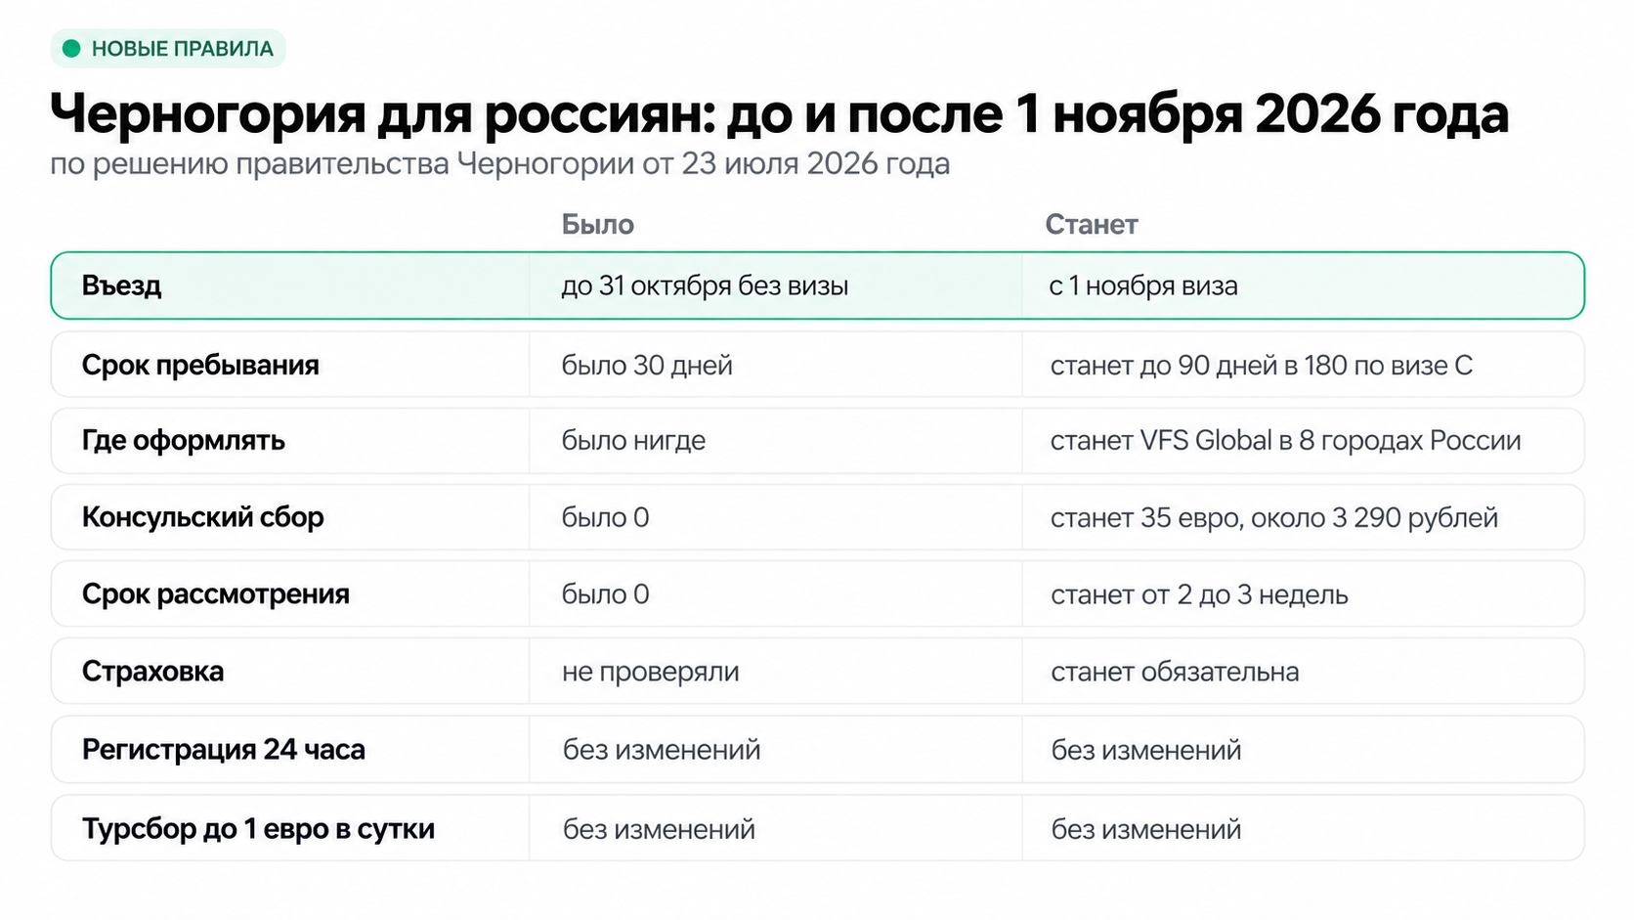Click the НОВЫЕ ПРАВИЛА badge label
This screenshot has width=1634, height=920.
click(183, 49)
